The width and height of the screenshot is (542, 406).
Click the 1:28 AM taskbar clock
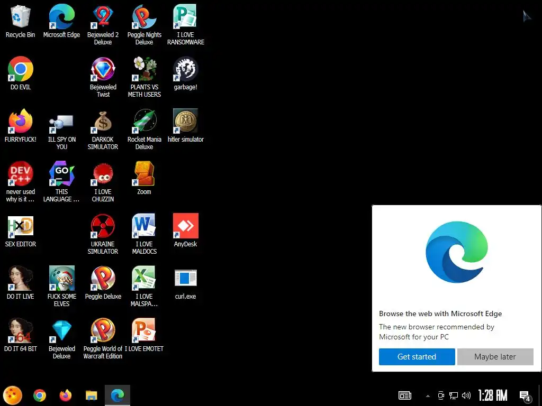click(493, 395)
